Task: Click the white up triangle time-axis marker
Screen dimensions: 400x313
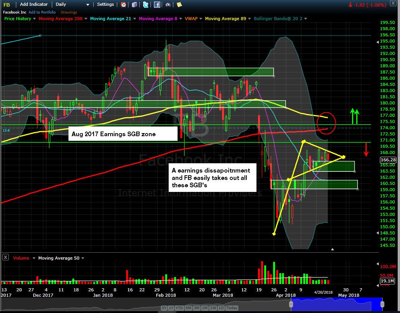Action: point(332,249)
